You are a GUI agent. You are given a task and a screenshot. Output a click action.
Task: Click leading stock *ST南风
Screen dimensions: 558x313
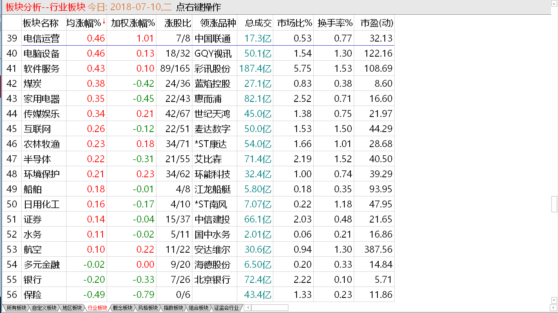click(211, 204)
